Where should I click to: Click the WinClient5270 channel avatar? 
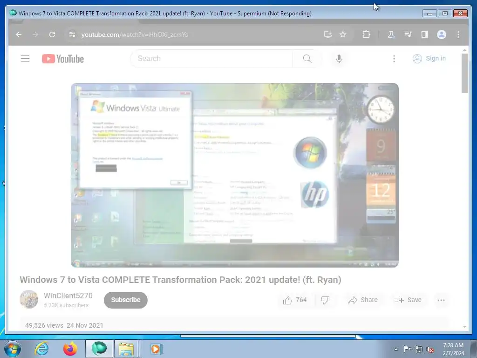coord(29,299)
